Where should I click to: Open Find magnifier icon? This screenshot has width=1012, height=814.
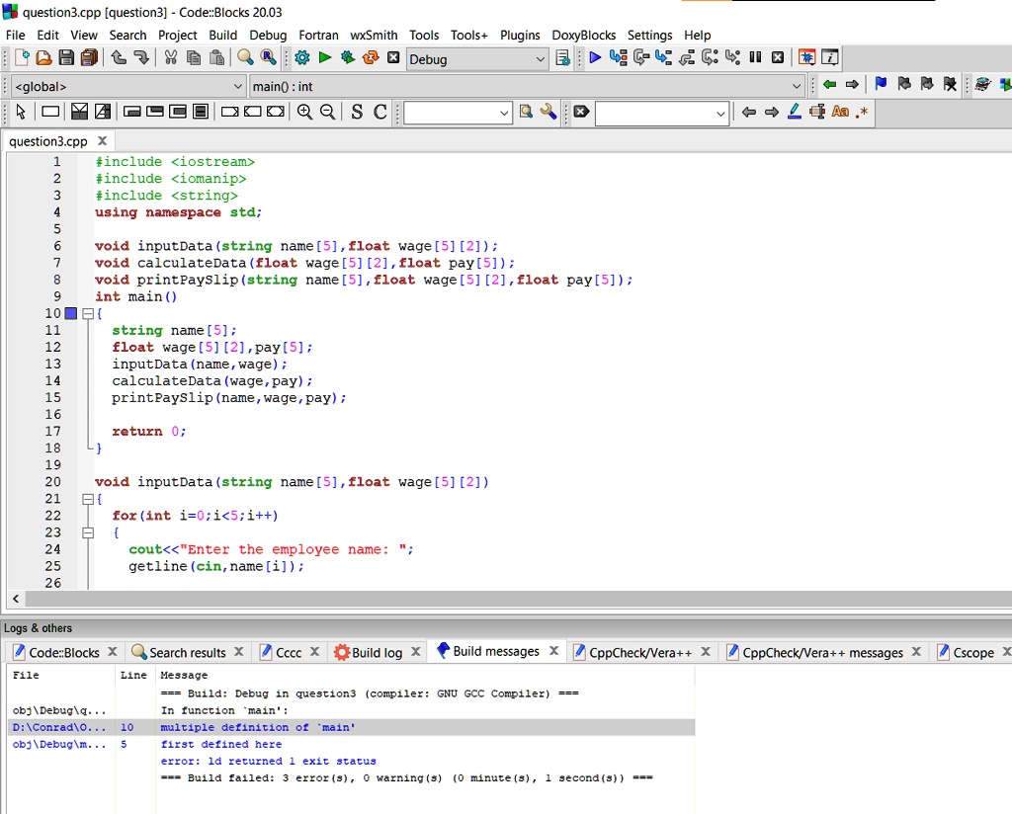tap(245, 58)
